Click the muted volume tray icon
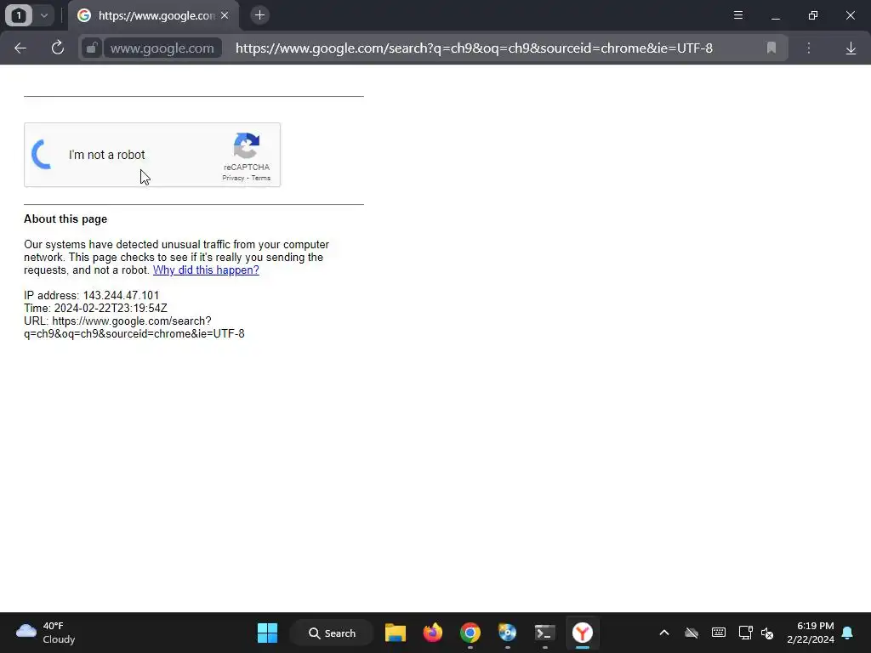Screen dimensions: 871x653 pos(767,633)
